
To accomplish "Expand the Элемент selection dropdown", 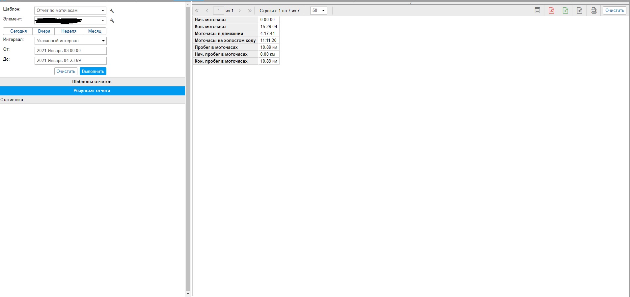I will click(x=103, y=20).
